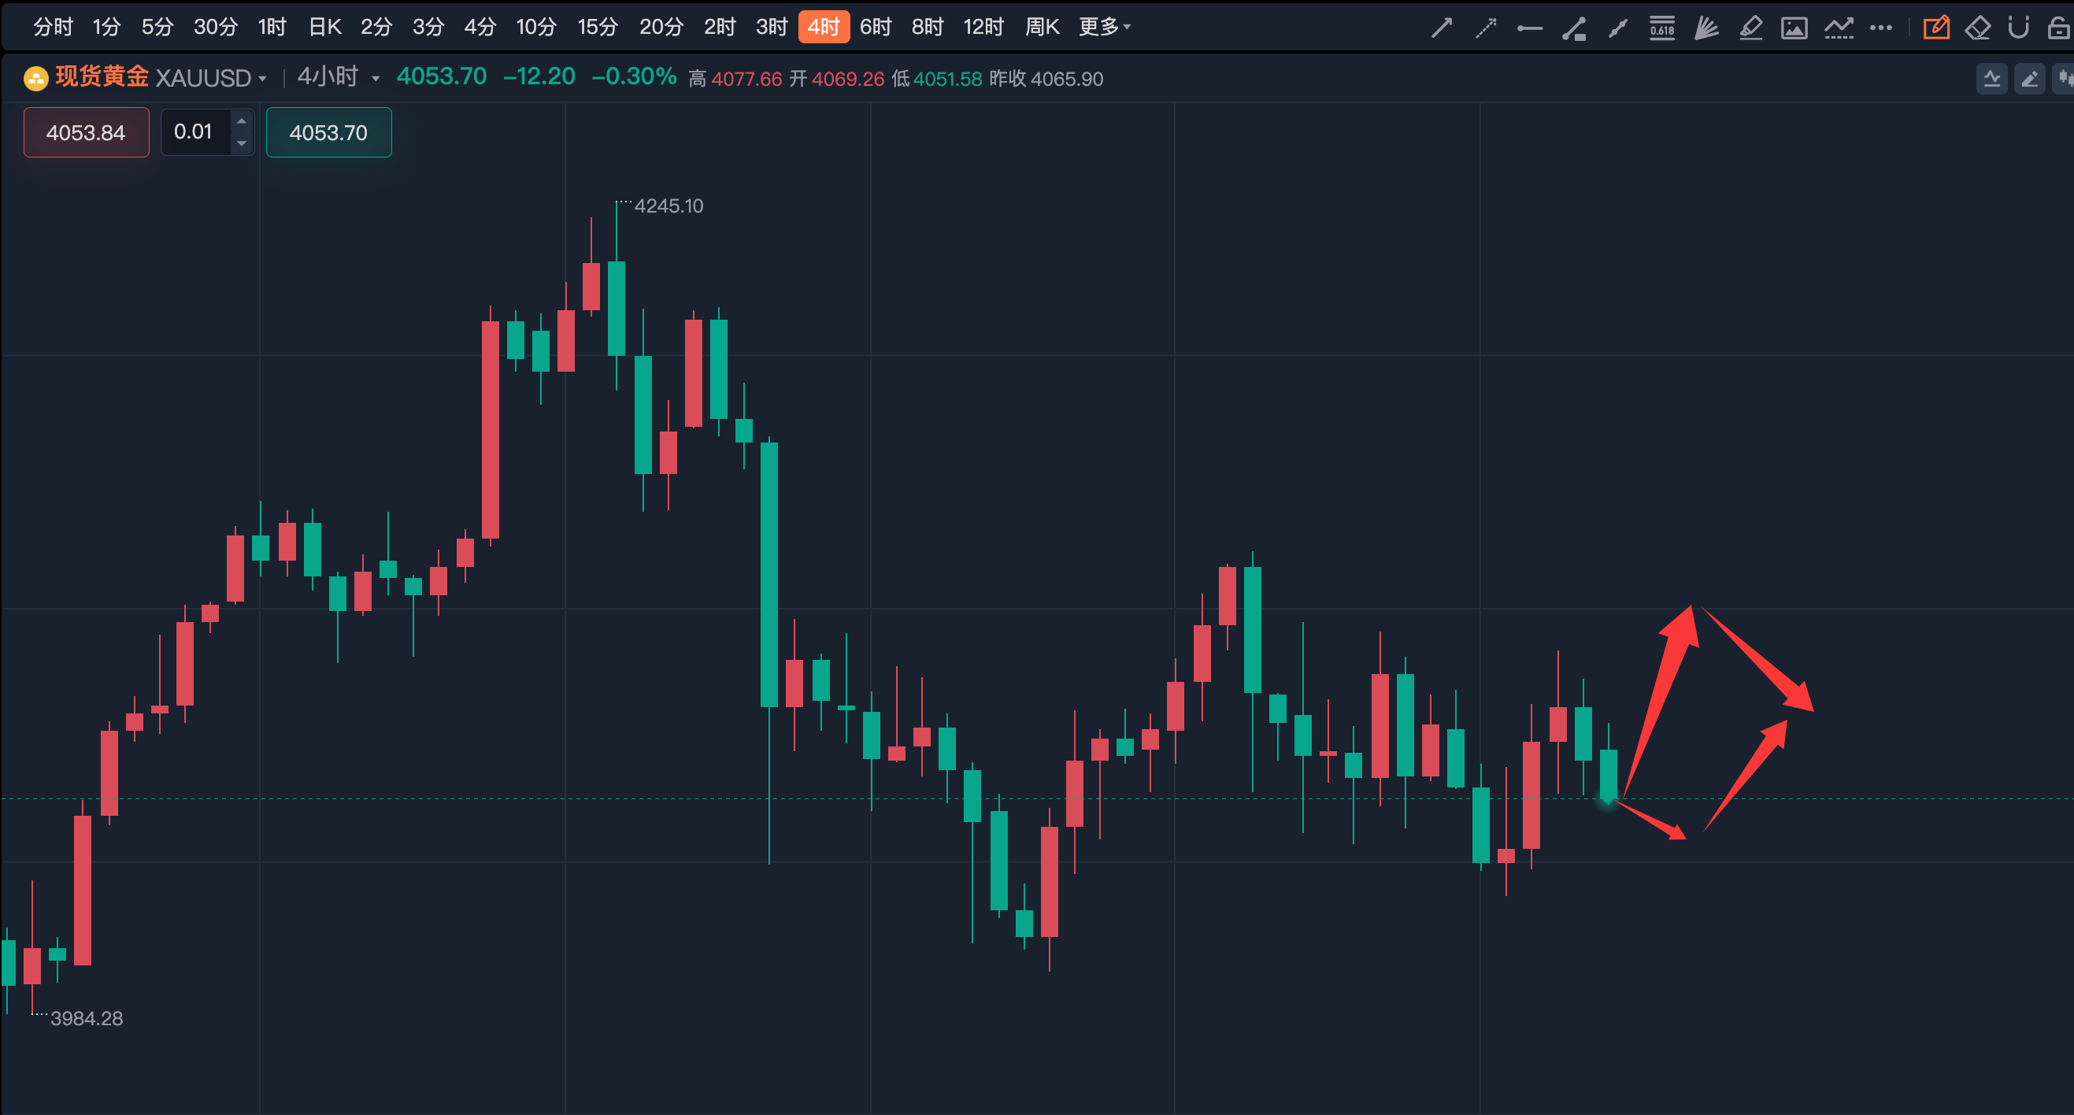
Task: Increase lot size with up stepper arrow
Action: pos(242,121)
